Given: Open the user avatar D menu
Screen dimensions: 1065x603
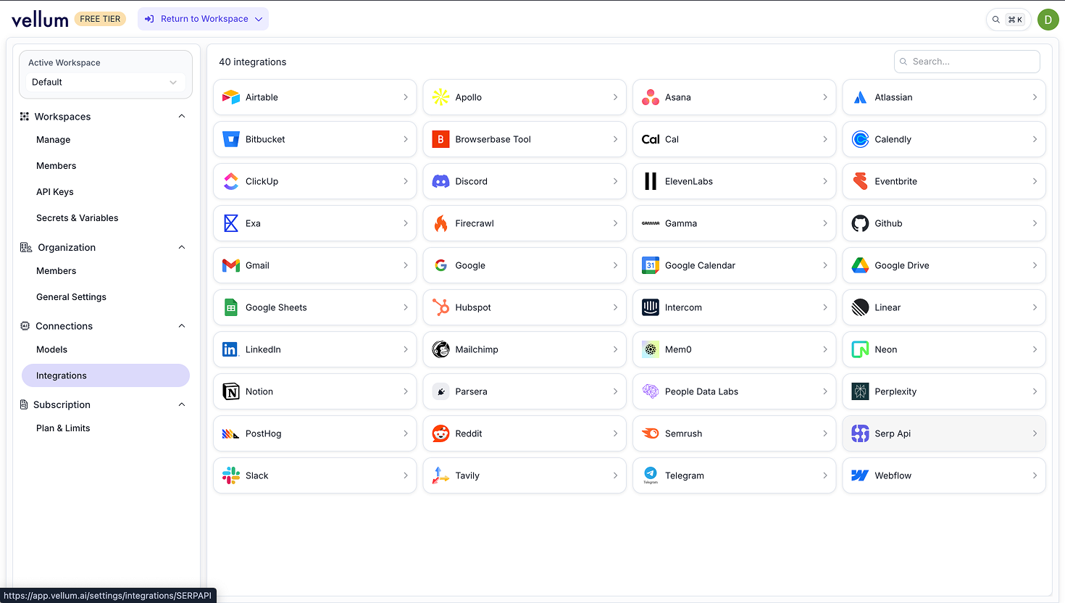Looking at the screenshot, I should coord(1048,20).
